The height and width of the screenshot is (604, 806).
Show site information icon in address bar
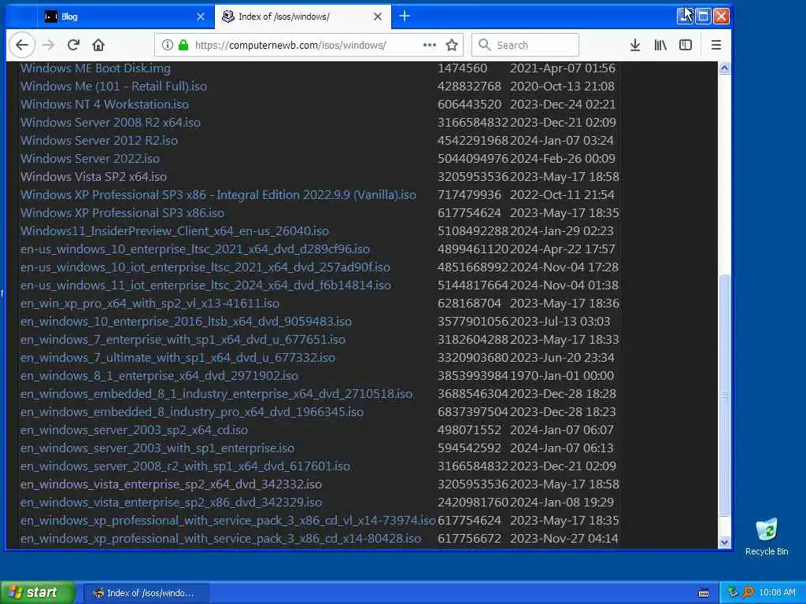167,45
